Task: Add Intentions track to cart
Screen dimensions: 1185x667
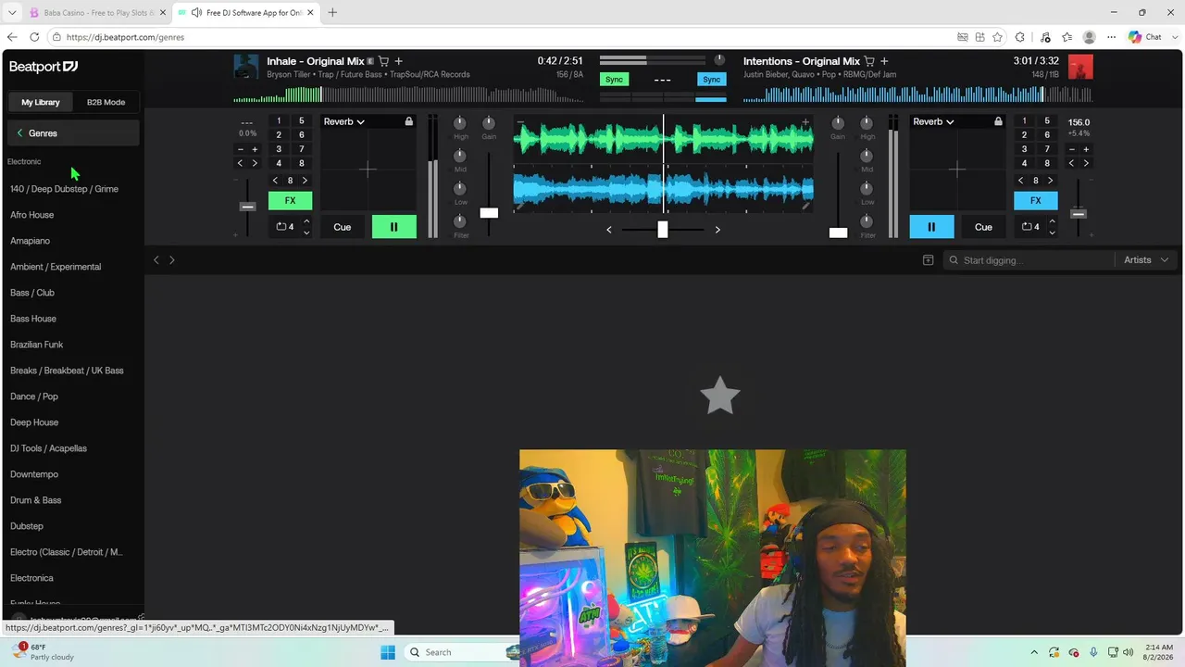Action: (869, 61)
